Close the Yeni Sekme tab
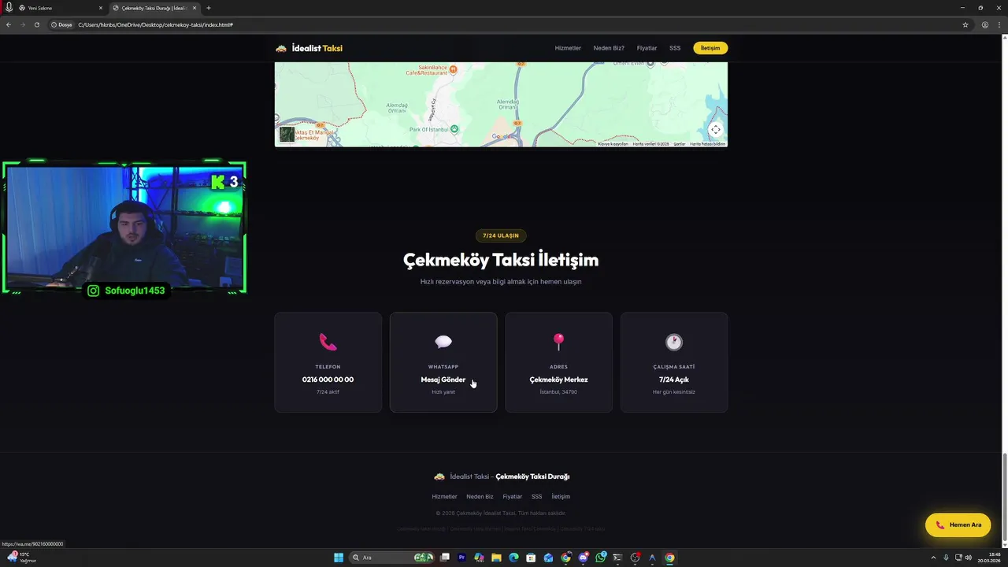The height and width of the screenshot is (567, 1008). pyautogui.click(x=101, y=8)
